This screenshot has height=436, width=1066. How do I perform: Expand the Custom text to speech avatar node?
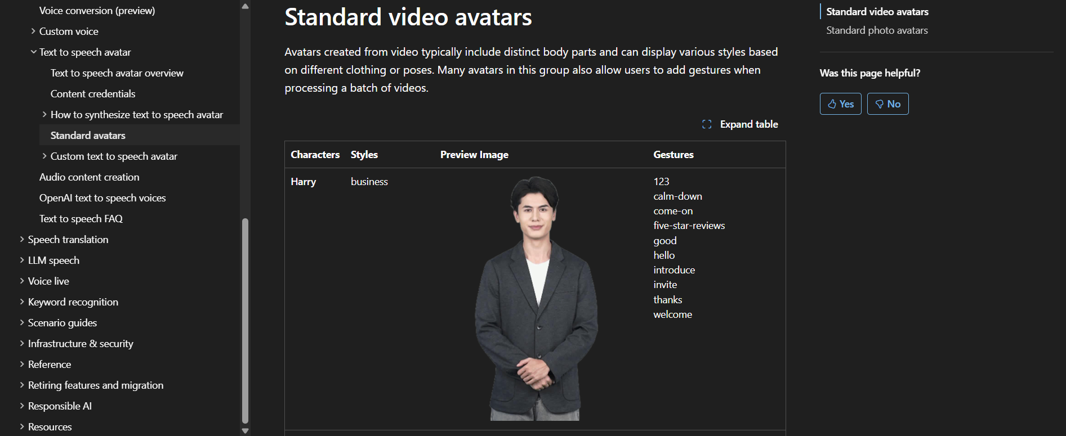click(x=44, y=156)
